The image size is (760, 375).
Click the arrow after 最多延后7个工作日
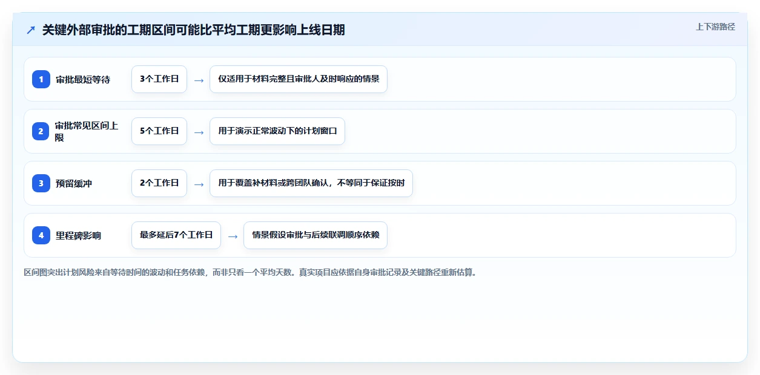click(x=233, y=236)
